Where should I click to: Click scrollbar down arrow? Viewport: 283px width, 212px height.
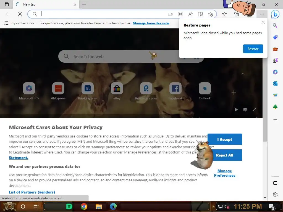[265, 198]
